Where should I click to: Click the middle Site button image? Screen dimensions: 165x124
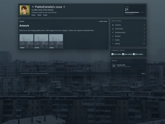(x=127, y=54)
